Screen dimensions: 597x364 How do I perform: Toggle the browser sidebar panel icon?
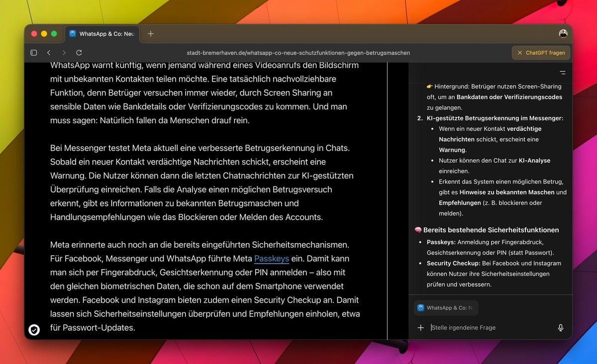click(x=34, y=53)
